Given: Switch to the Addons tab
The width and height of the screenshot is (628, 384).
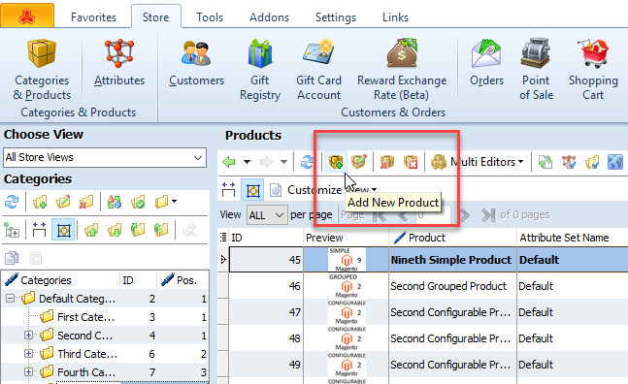Looking at the screenshot, I should click(x=269, y=17).
